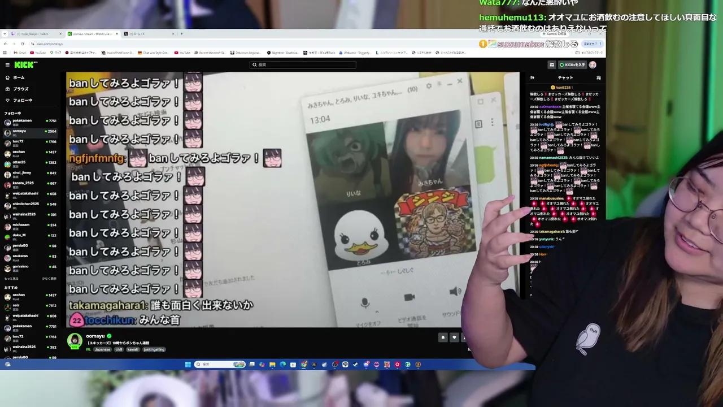
Task: Open フォロー中 in Kick sidebar
Action: (29, 100)
